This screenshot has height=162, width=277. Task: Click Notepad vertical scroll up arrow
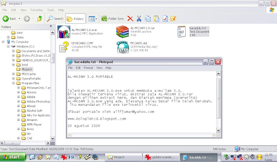219,73
